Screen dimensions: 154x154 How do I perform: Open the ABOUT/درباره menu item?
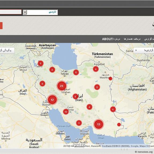click(x=111, y=39)
